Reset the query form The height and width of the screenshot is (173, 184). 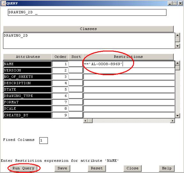[x=97, y=168]
